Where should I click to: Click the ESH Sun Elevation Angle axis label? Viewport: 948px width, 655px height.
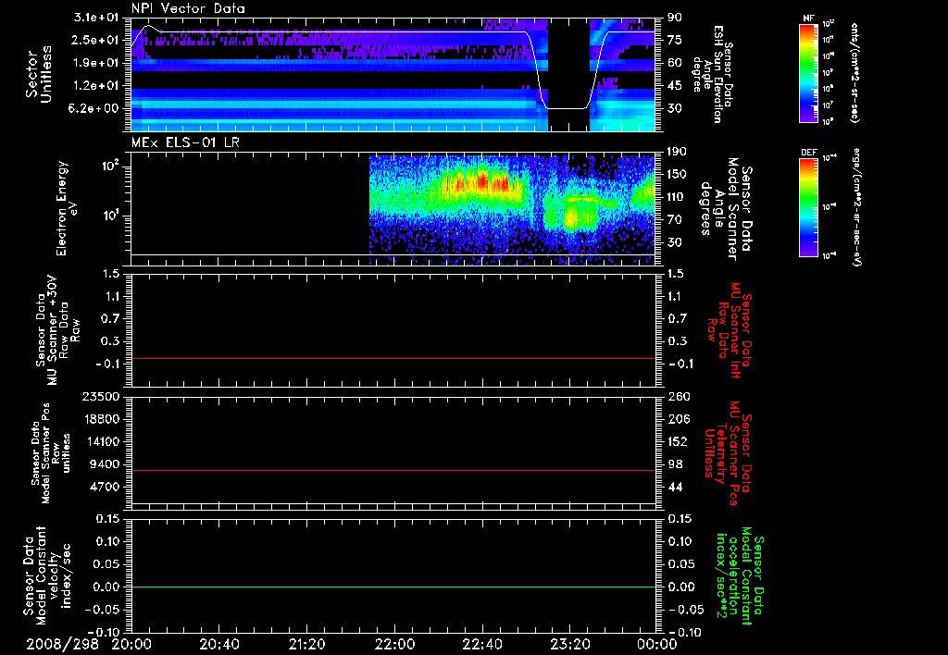point(718,74)
